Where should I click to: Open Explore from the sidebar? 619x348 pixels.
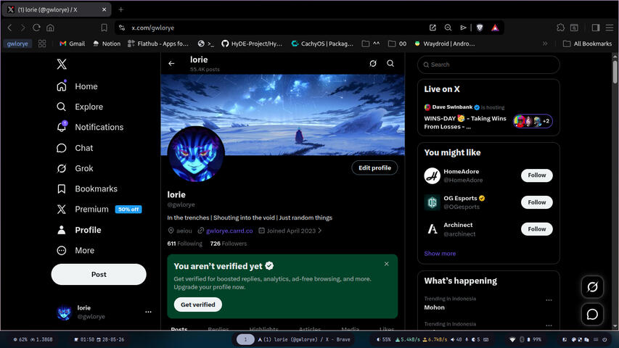click(x=80, y=107)
